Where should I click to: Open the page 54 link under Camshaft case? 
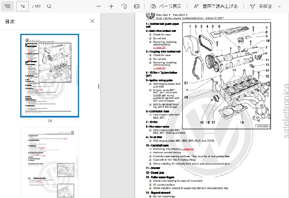tap(188, 149)
